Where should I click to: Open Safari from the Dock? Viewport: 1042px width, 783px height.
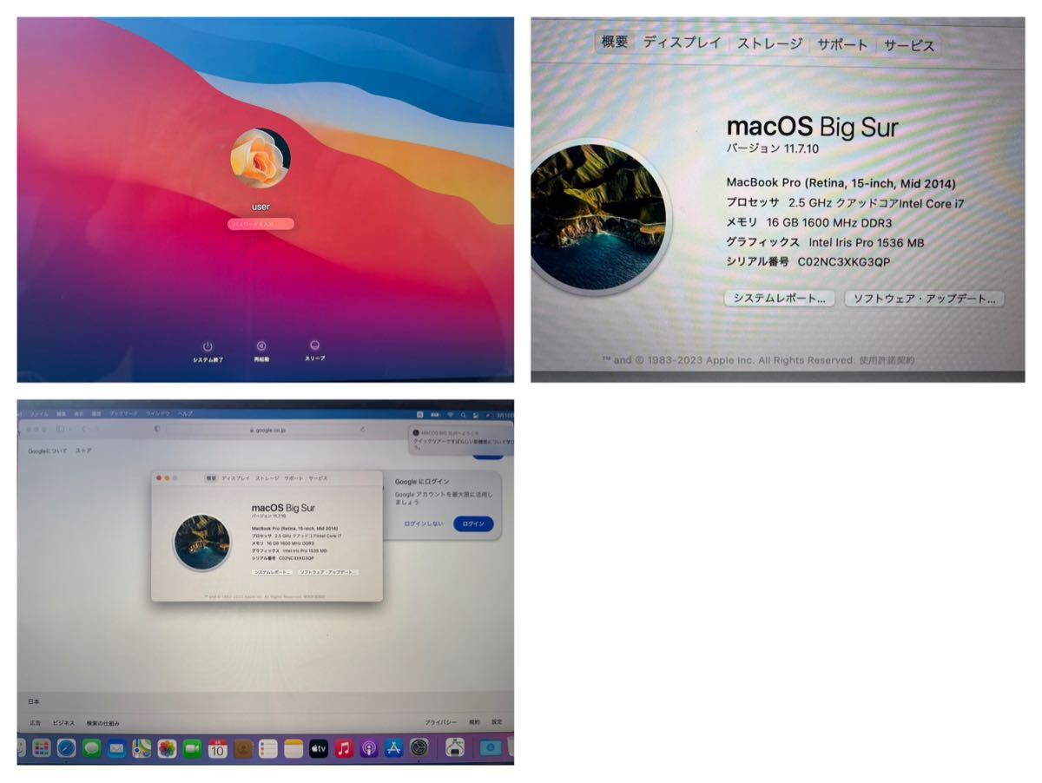pos(67,747)
